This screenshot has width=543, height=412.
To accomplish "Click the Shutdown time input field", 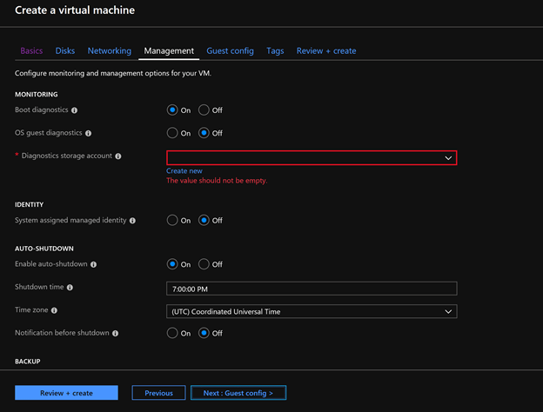I will (312, 289).
